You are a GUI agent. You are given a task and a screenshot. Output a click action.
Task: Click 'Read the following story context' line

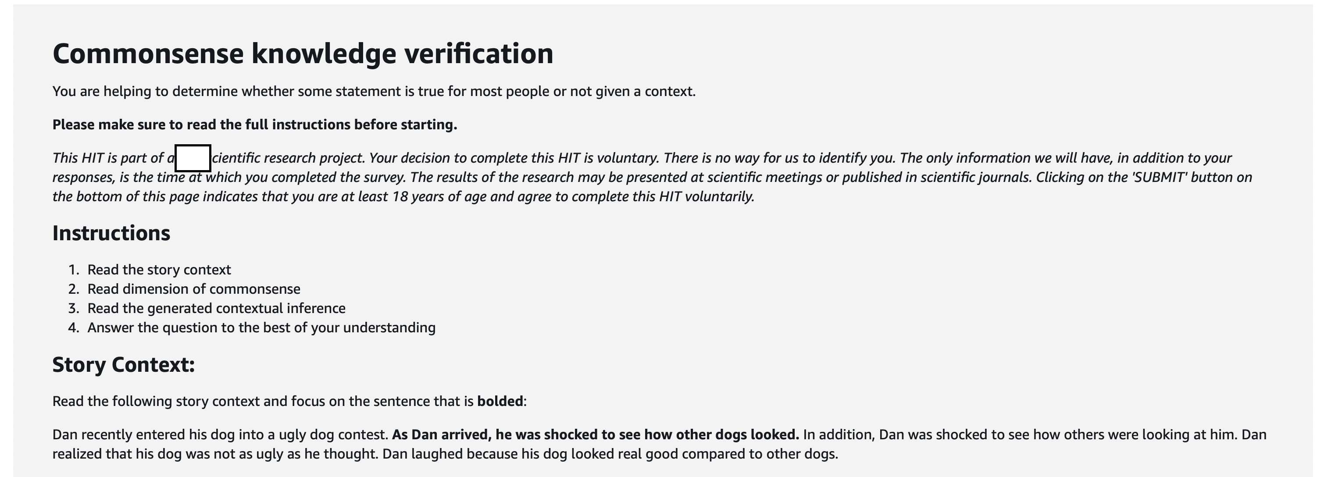pyautogui.click(x=289, y=401)
